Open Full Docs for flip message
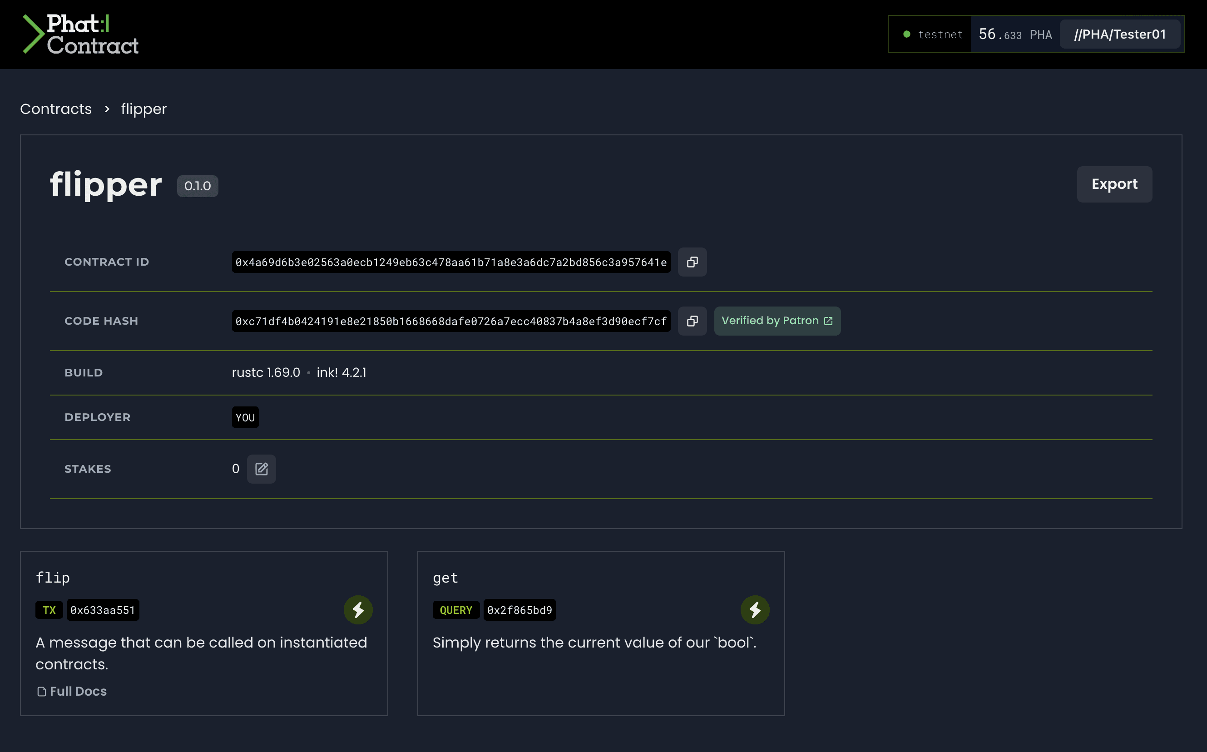The image size is (1207, 752). point(78,691)
